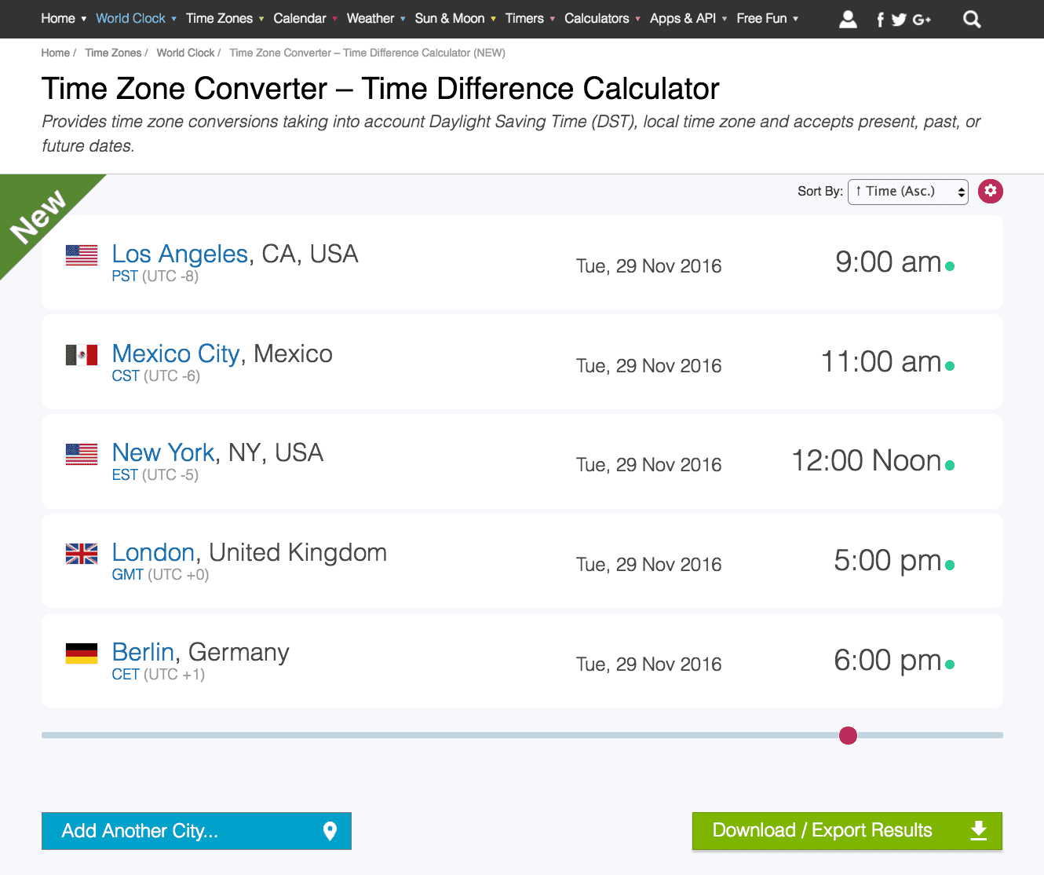Open the search magnifier icon
1044x875 pixels.
972,19
